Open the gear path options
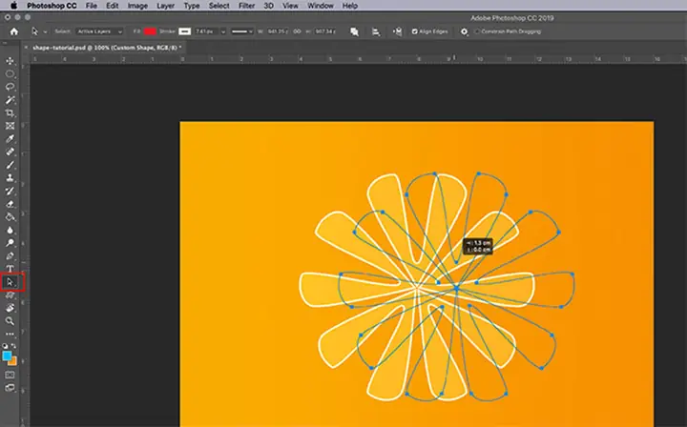This screenshot has width=687, height=427. (464, 31)
